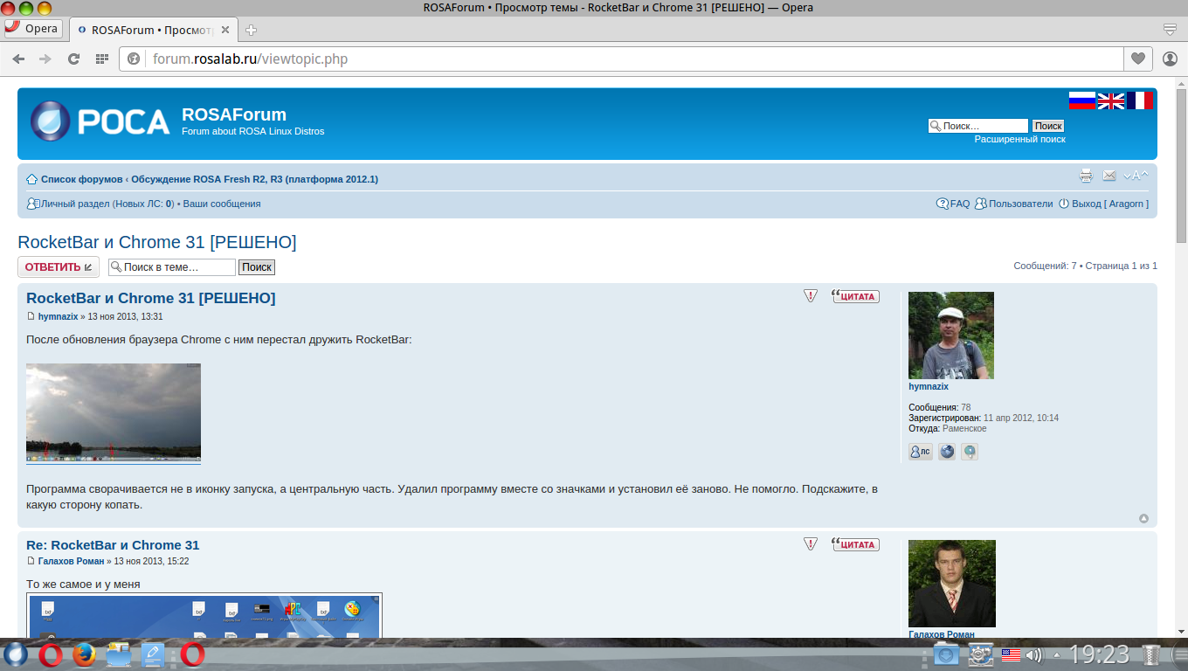Open "Список форумов" breadcrumb link

pyautogui.click(x=82, y=179)
